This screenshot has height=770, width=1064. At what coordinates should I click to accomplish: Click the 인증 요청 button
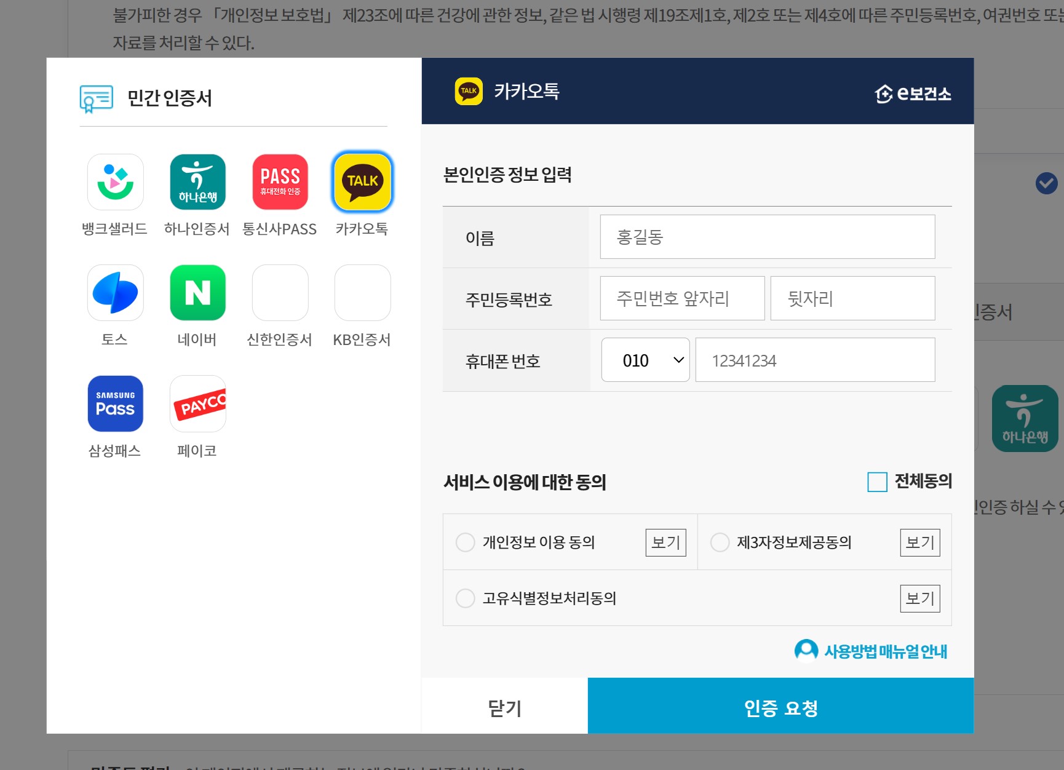coord(781,706)
